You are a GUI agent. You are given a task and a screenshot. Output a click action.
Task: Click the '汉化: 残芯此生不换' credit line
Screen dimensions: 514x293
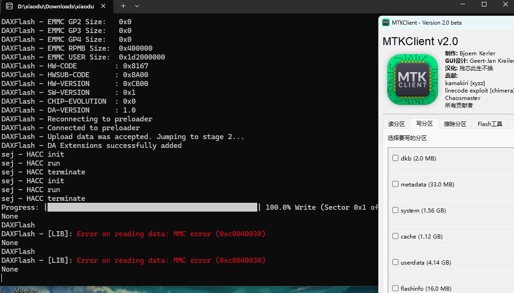click(469, 68)
